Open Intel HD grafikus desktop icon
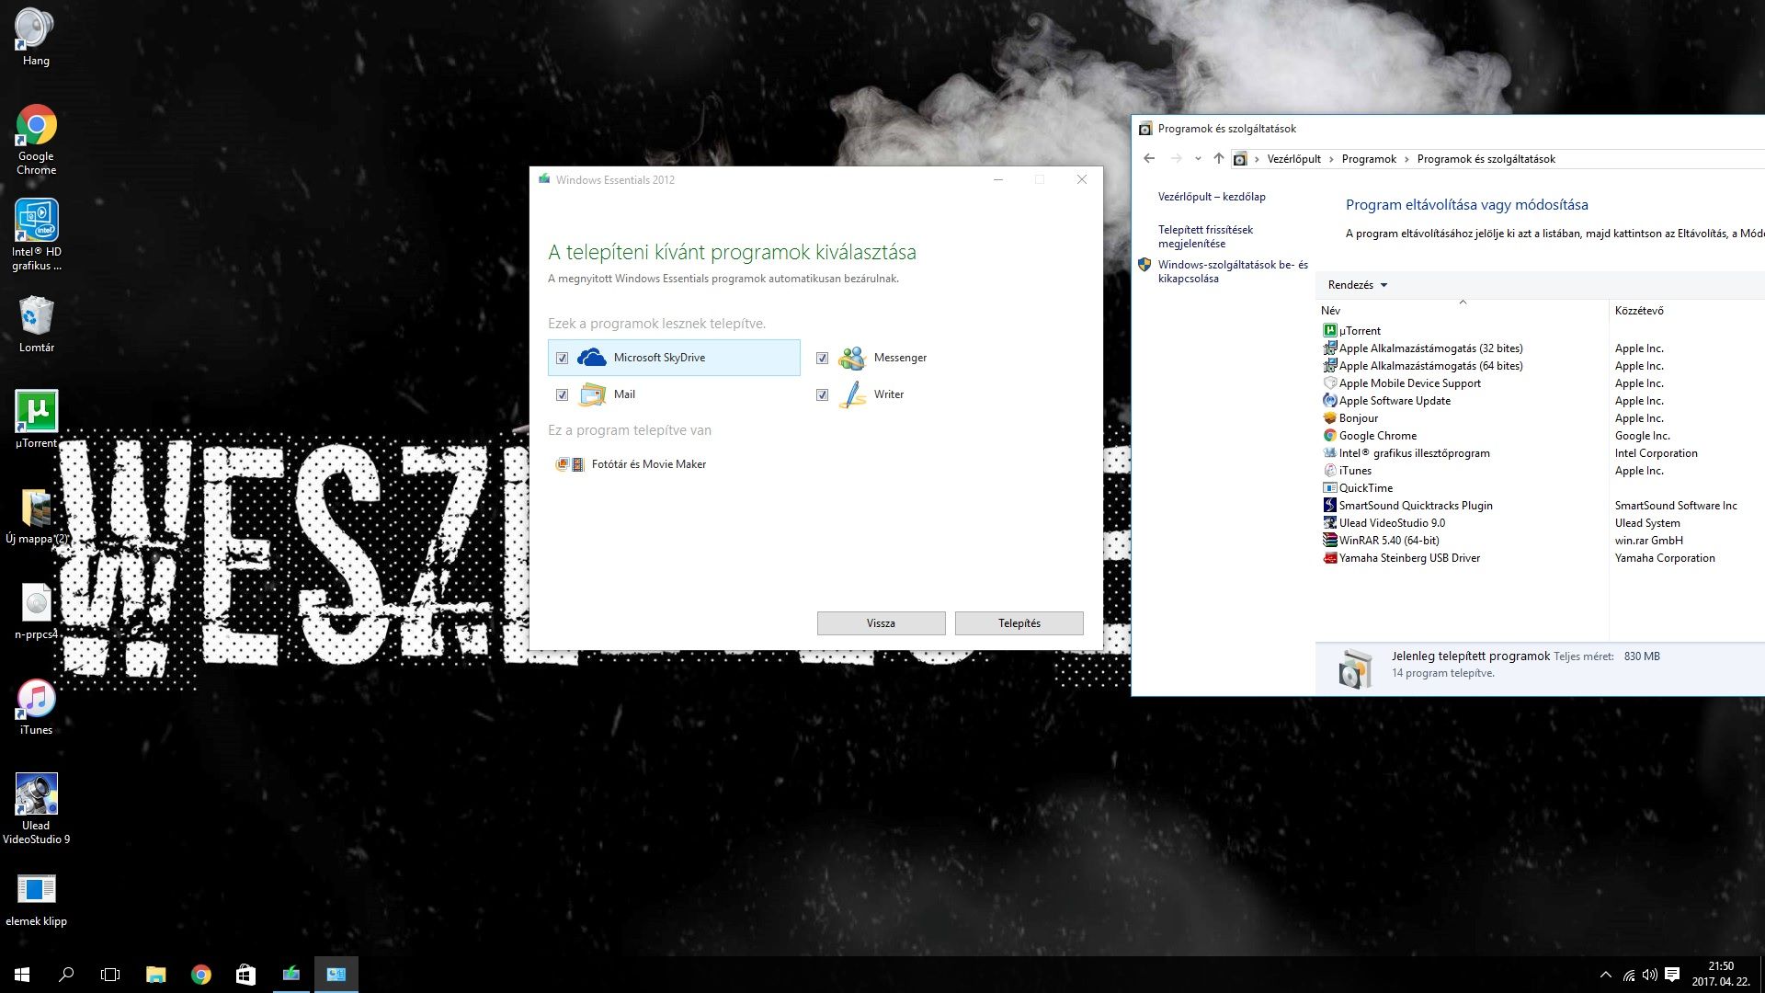Screen dimensions: 1765x993 click(x=36, y=235)
